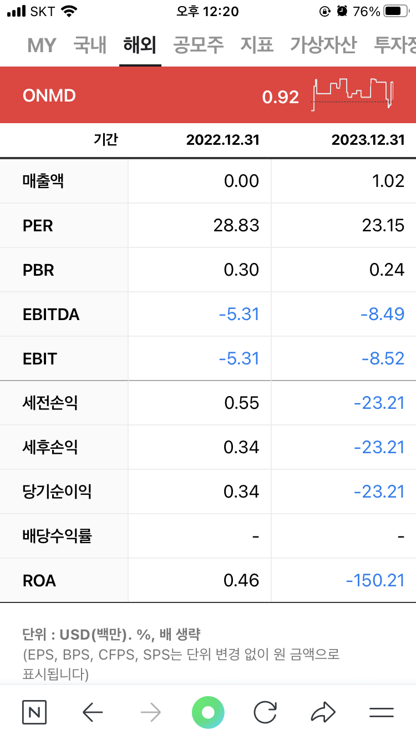Tap the 2023.12.31 period column header

coord(368,140)
